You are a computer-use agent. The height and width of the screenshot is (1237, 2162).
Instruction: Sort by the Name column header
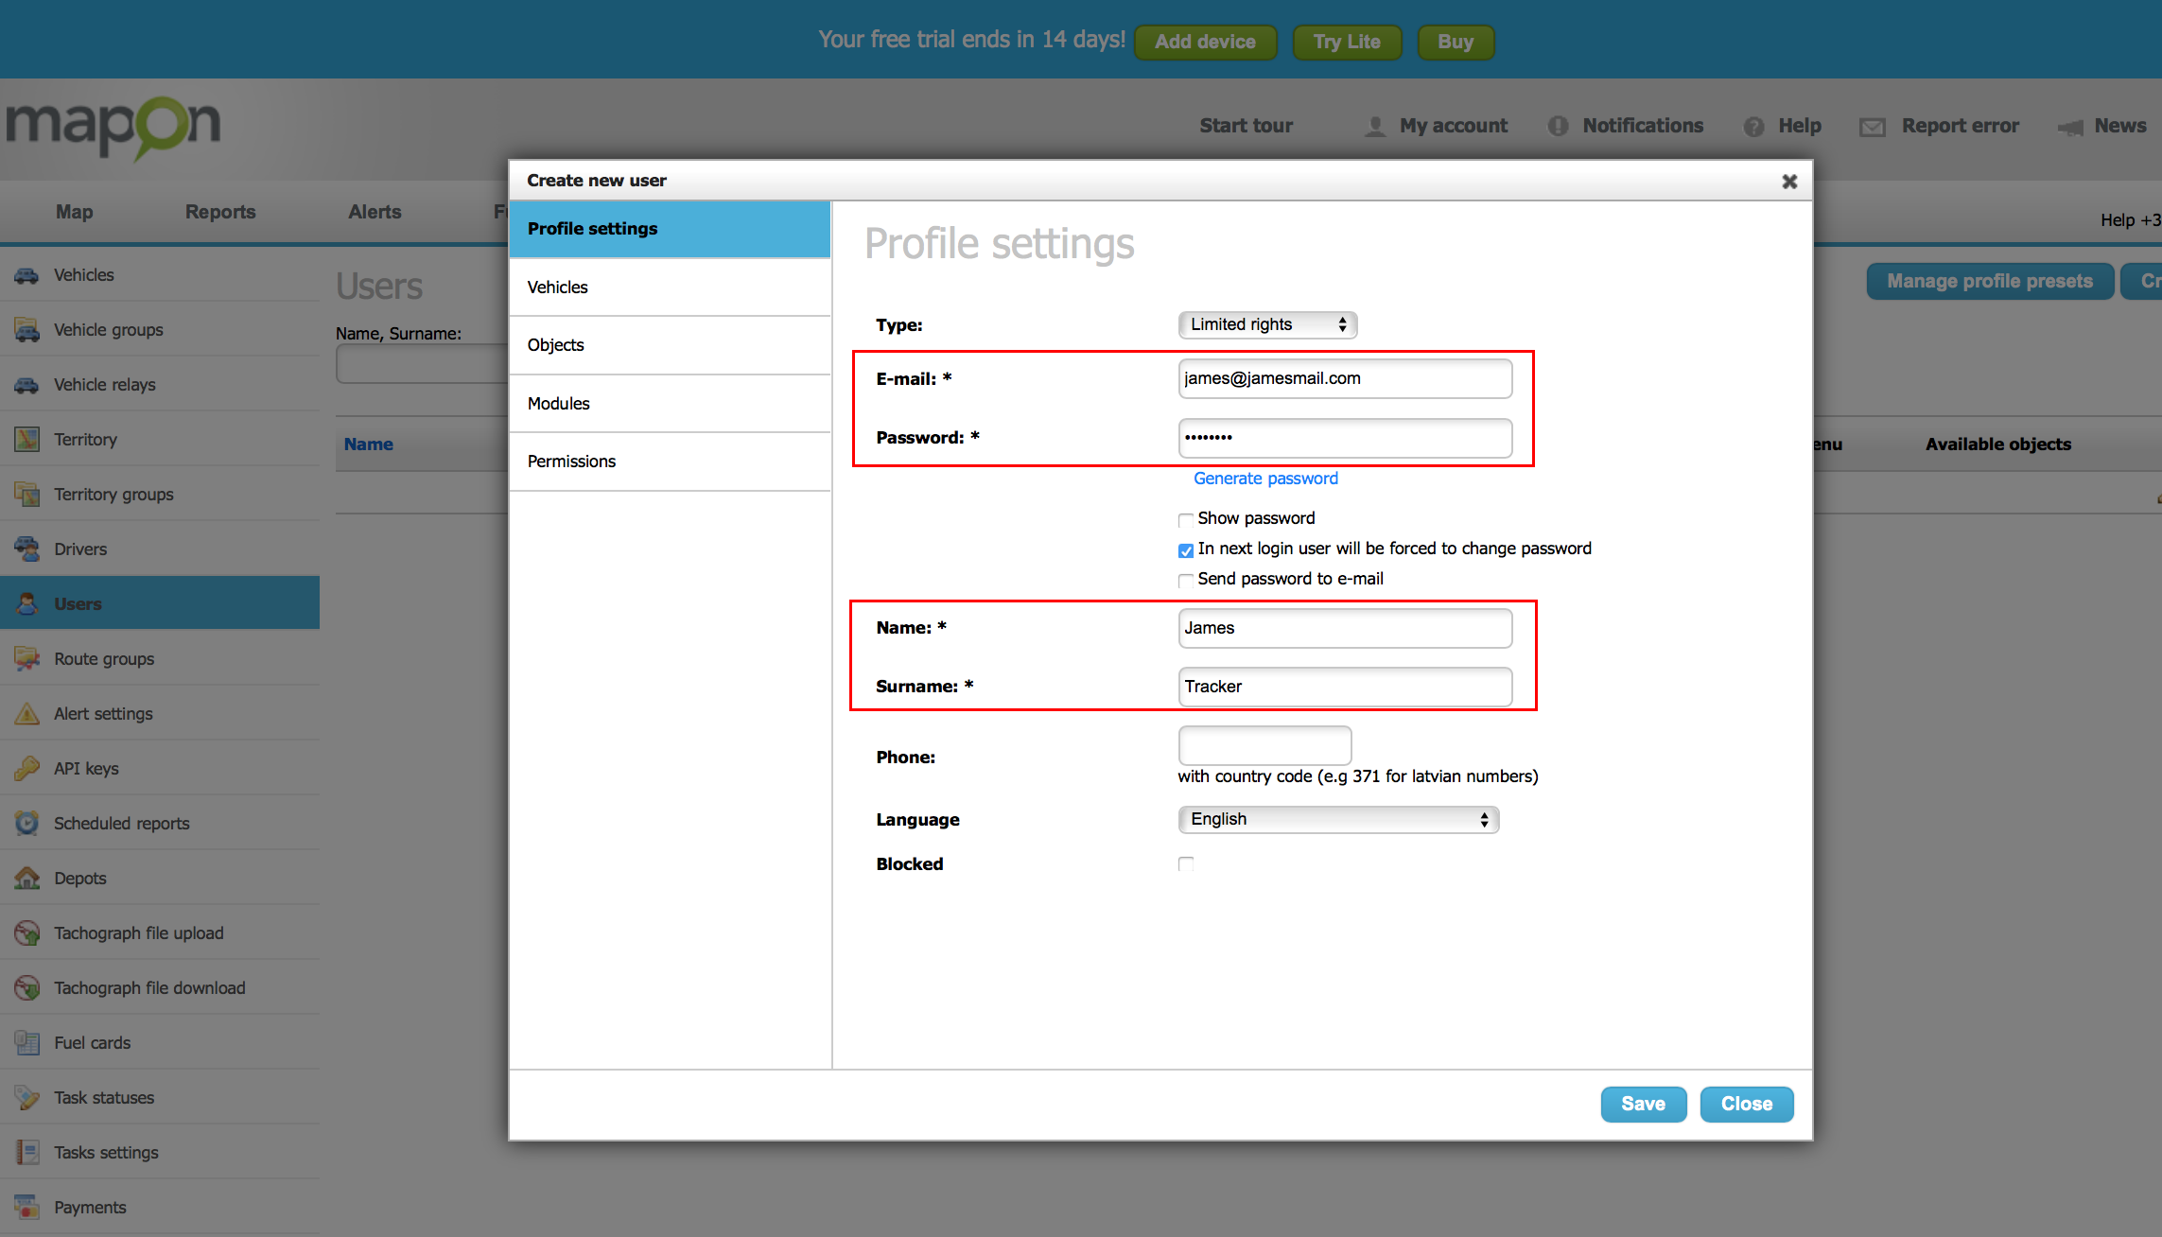coord(368,444)
